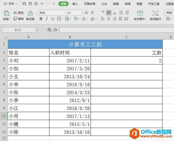This screenshot has height=141, width=174.
Task: Open the 文件 file menu
Action: pyautogui.click(x=11, y=4)
